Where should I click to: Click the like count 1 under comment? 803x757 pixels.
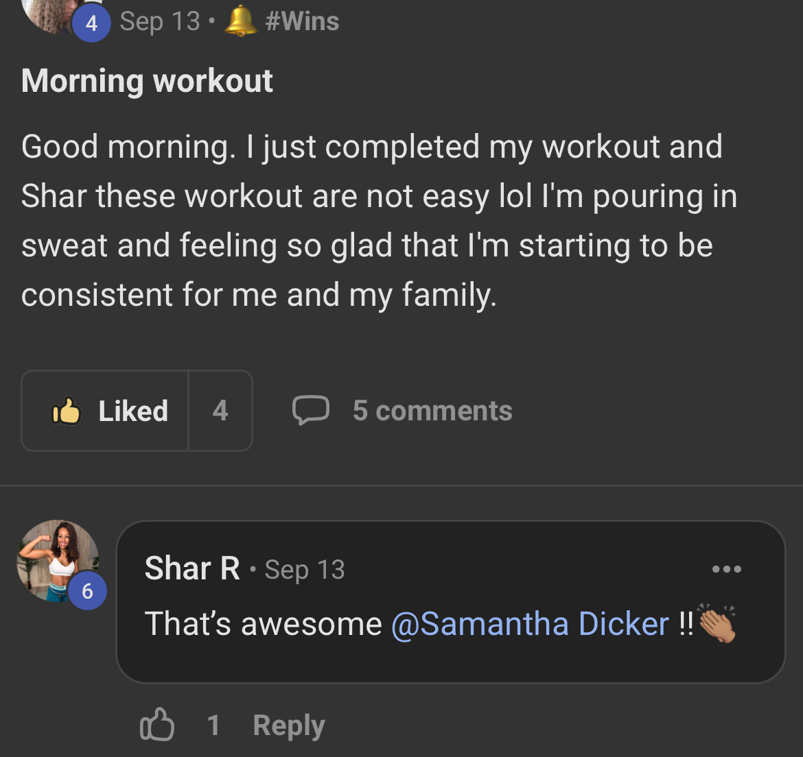click(x=213, y=725)
